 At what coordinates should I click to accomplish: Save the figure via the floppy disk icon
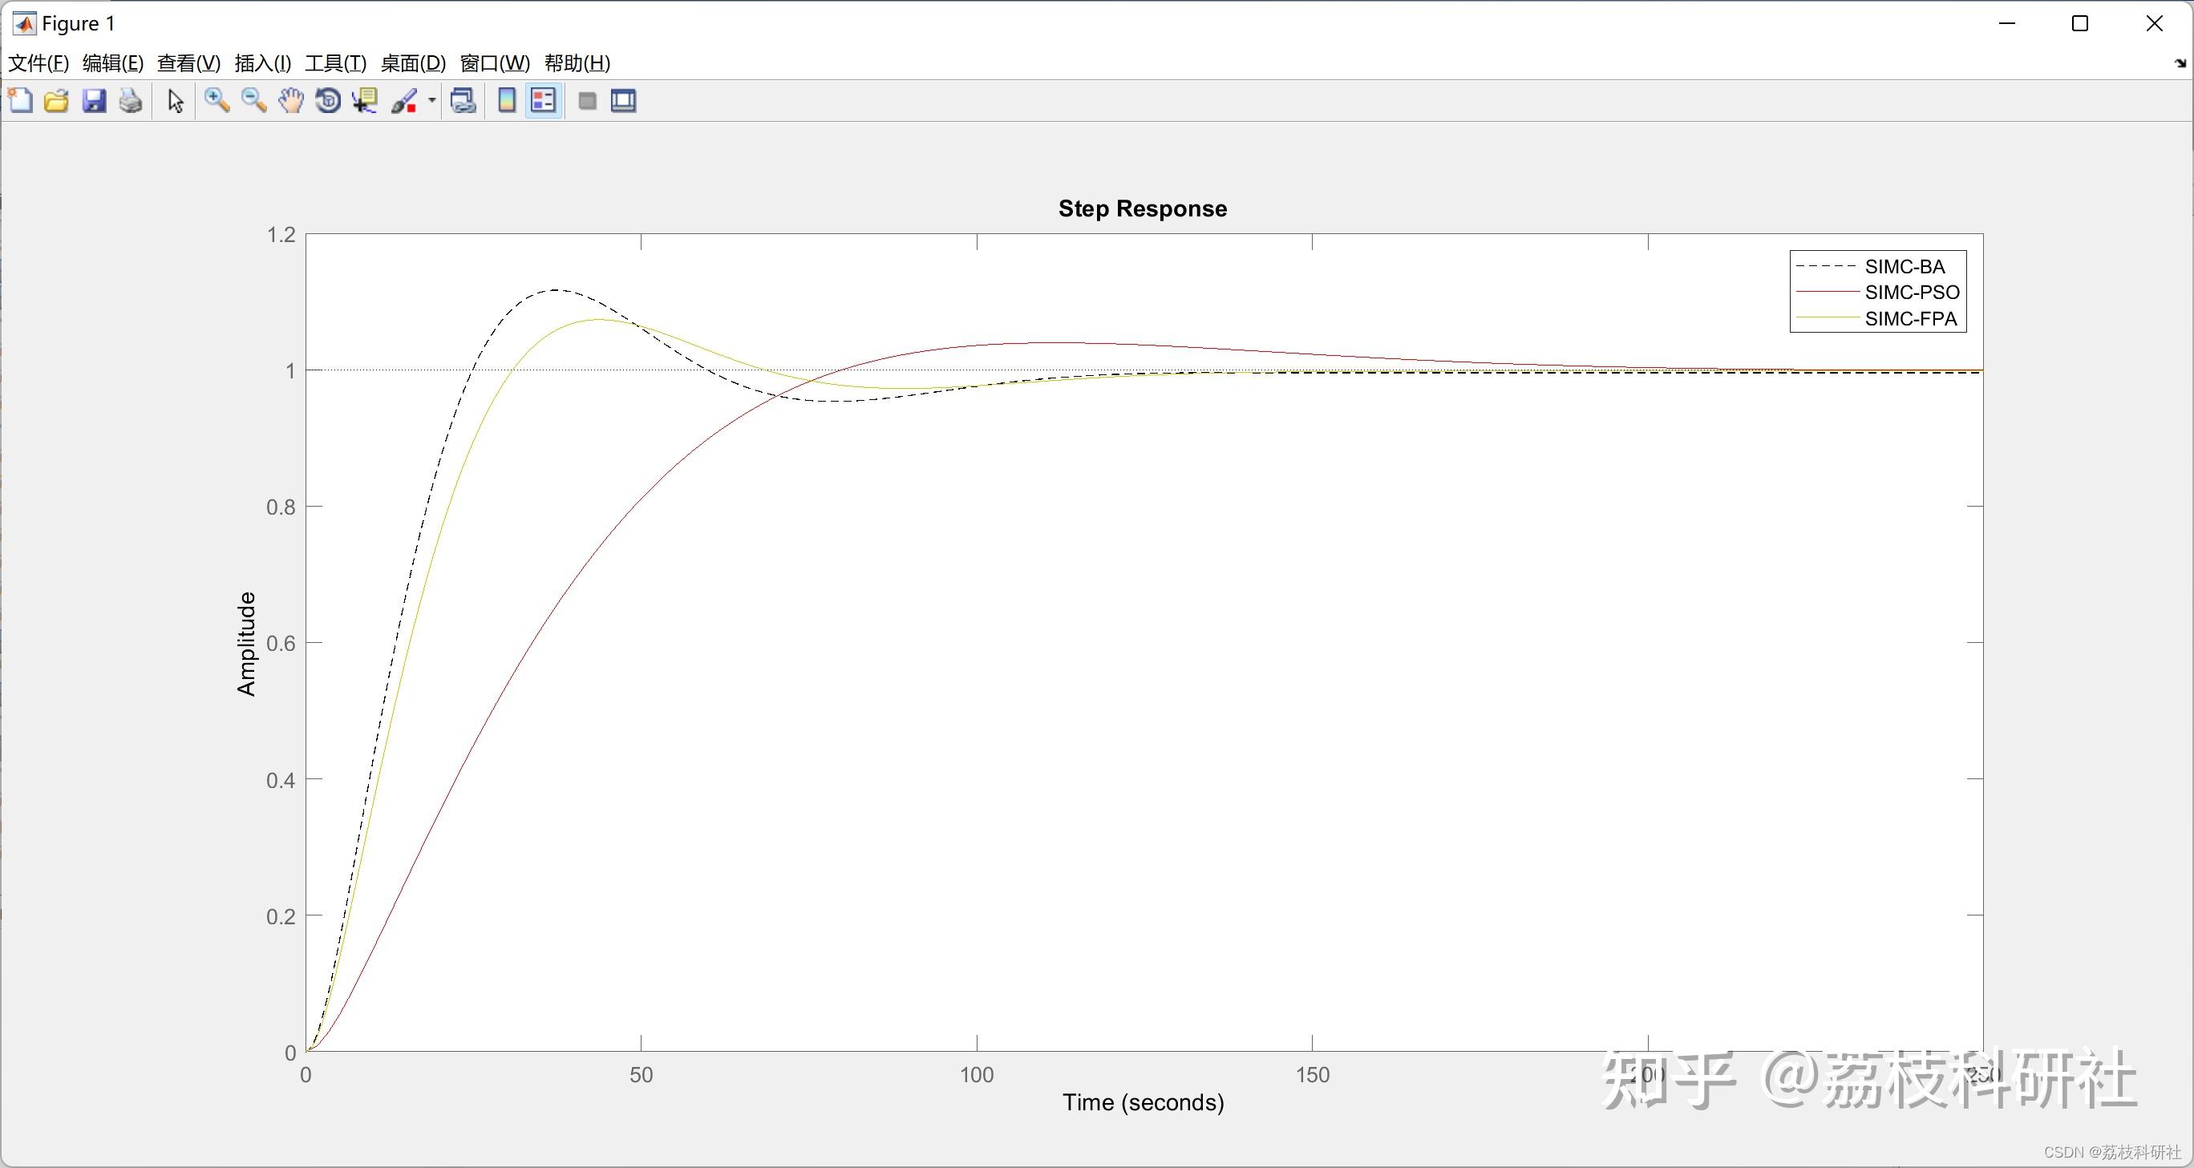click(94, 100)
